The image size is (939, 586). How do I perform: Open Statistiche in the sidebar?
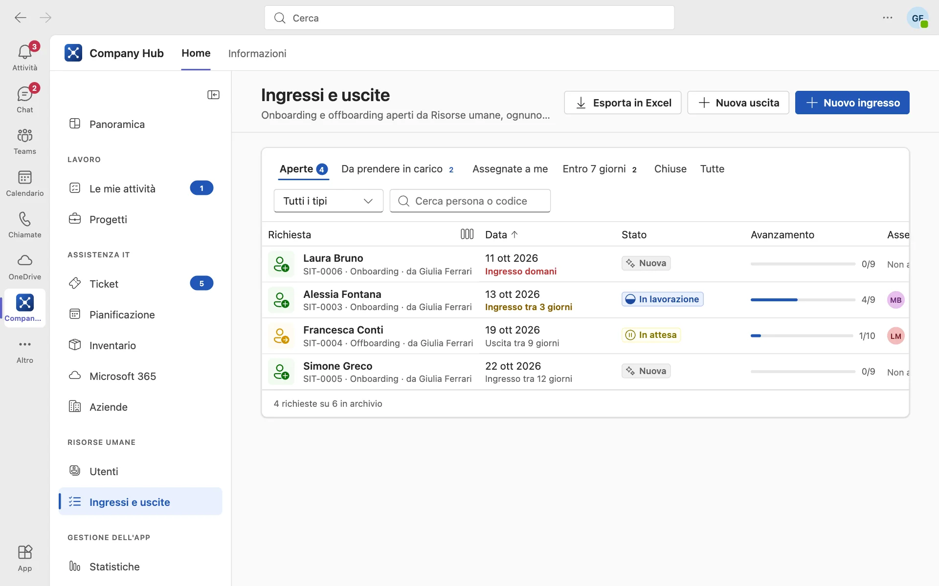click(x=140, y=566)
